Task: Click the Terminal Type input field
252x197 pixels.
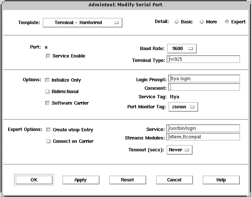Action: 203,59
